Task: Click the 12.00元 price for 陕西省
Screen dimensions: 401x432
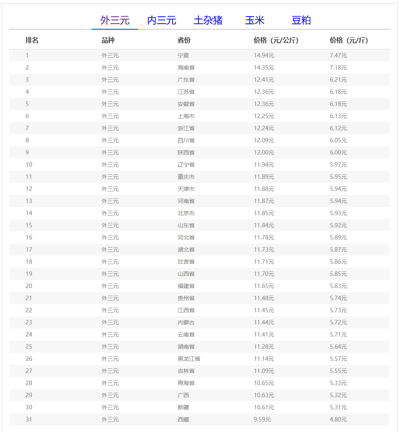Action: (x=264, y=152)
